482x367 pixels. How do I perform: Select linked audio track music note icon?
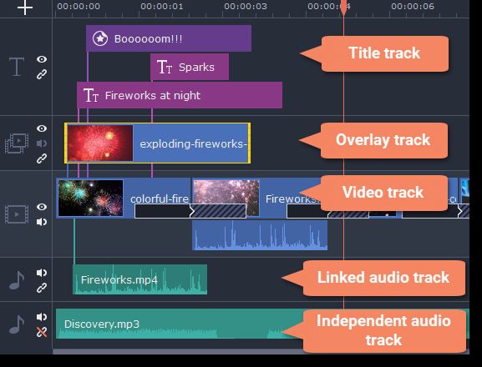[x=17, y=280]
